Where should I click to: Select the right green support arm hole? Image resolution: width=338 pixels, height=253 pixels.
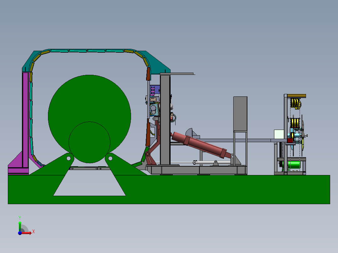110,158
